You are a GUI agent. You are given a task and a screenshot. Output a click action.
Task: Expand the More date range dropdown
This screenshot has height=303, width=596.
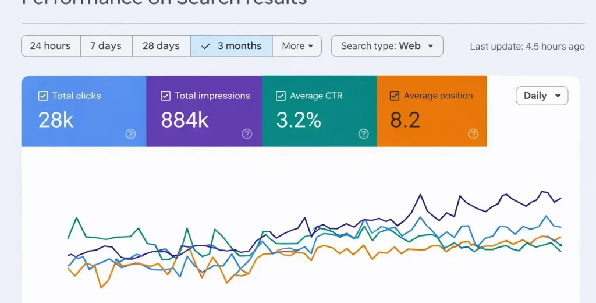tap(297, 46)
